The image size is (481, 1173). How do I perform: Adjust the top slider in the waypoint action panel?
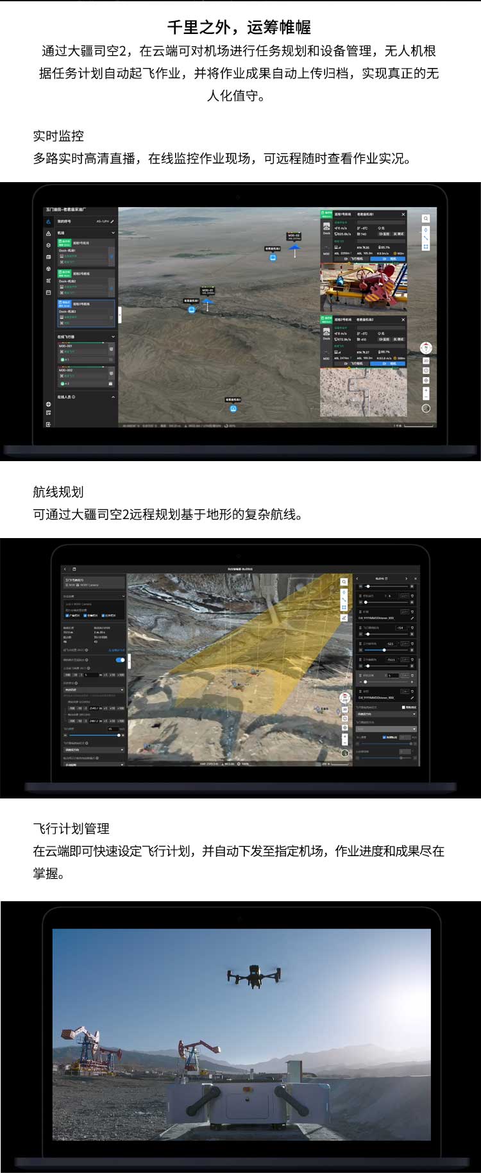click(x=385, y=586)
